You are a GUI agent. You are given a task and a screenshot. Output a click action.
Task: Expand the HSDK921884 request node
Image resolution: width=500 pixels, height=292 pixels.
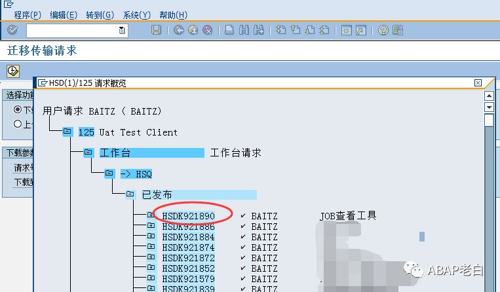tap(151, 236)
